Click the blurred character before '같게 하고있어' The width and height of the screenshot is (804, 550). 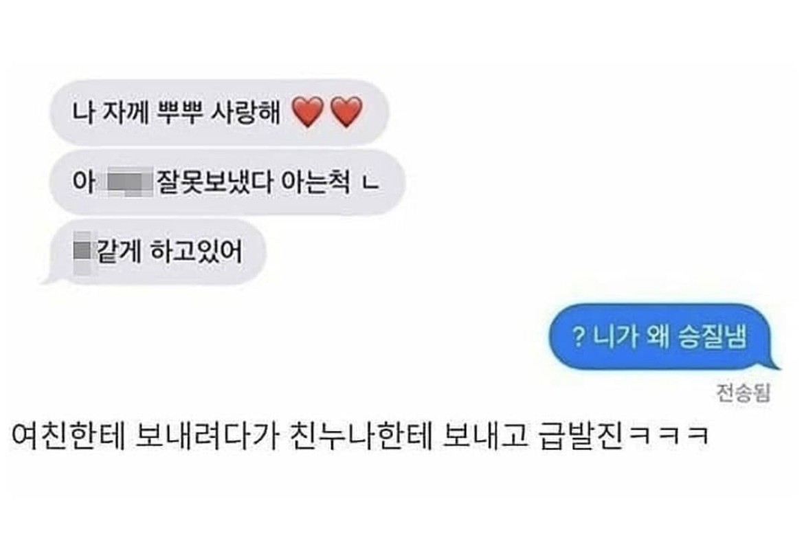pos(82,252)
